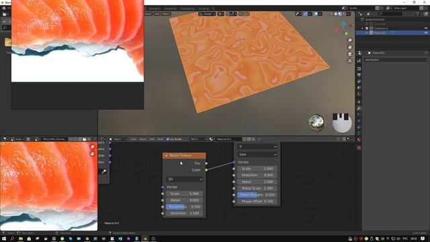
Task: Click the green Y axis on navigation gizmo
Action: 347,34
